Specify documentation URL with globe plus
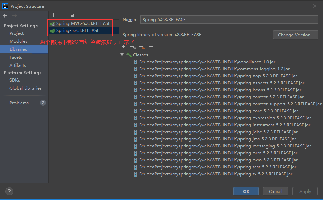Screen dimensions: 323x200 pos(133,47)
